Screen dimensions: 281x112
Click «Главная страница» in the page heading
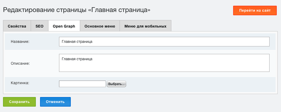119,10
